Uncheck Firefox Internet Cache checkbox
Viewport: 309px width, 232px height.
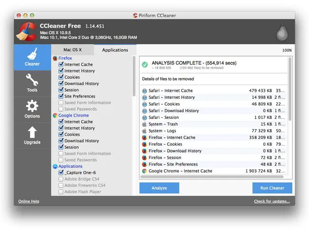[x=61, y=65]
